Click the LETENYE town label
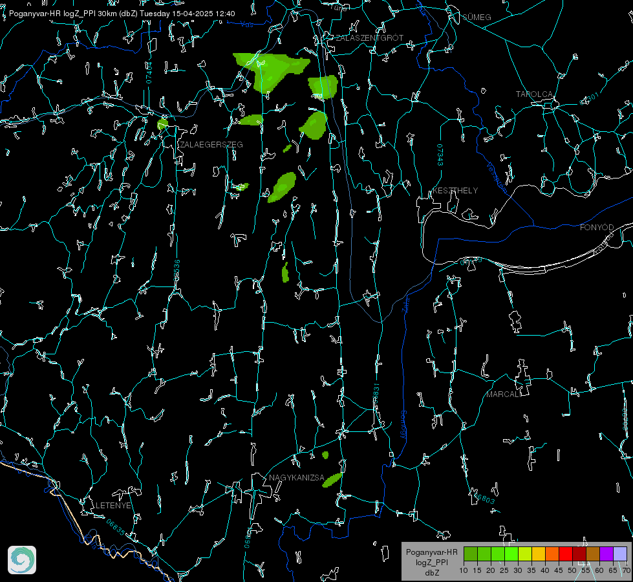Viewport: 633px width, 582px height. pos(113,506)
